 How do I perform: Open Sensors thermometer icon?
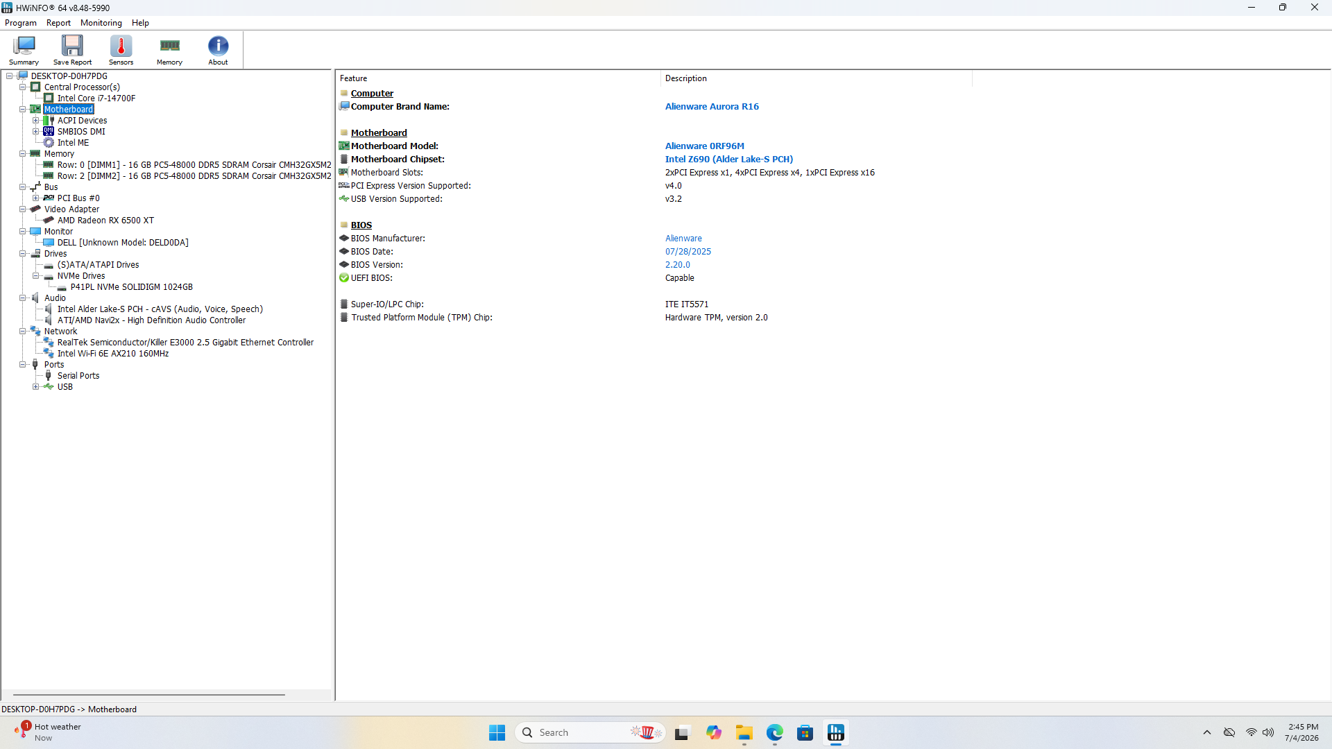(121, 50)
